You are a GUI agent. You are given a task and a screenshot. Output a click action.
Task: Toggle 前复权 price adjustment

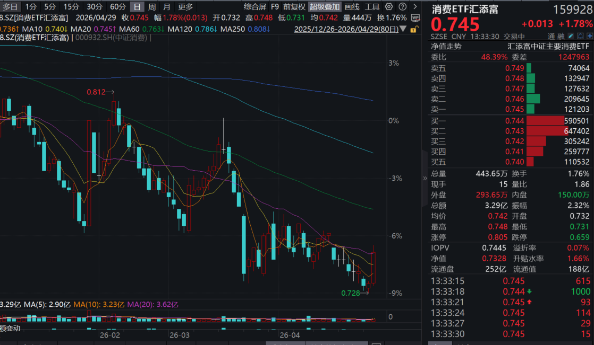294,7
